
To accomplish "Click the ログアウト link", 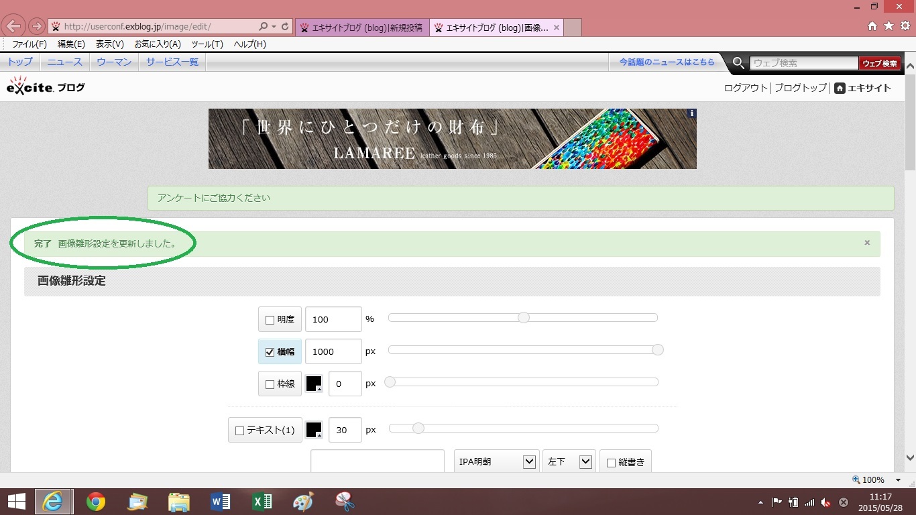I will point(746,88).
